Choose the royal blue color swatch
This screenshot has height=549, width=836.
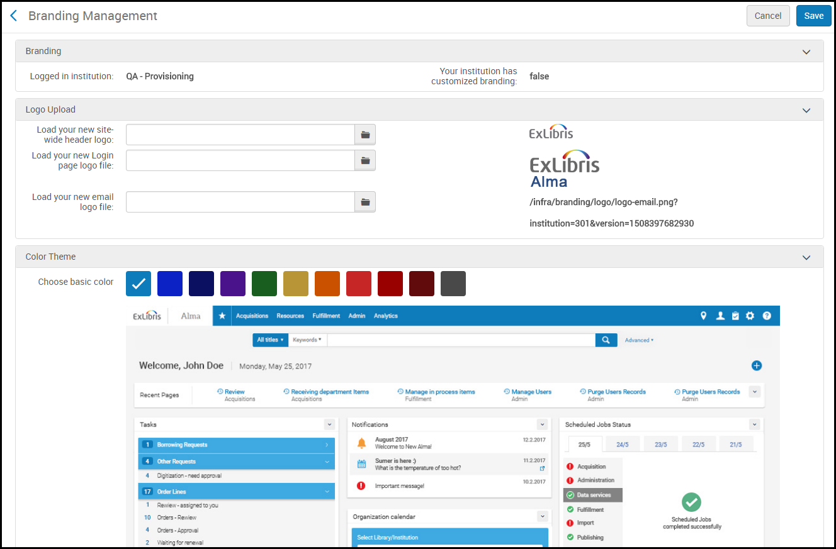point(170,284)
